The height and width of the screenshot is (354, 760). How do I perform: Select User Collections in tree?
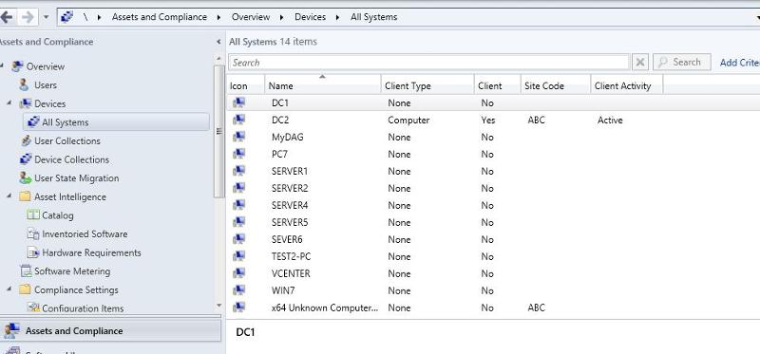click(x=67, y=140)
